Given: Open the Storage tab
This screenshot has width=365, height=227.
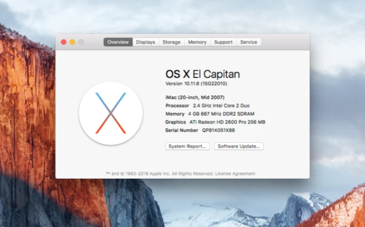Looking at the screenshot, I should click(171, 42).
